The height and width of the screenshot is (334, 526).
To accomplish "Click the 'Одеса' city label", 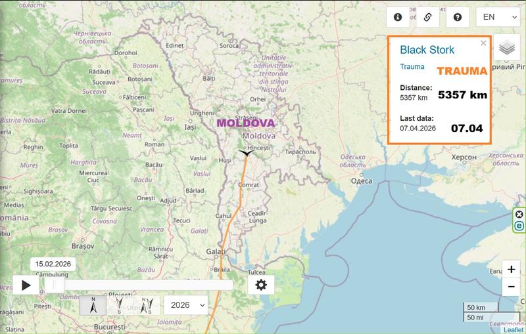I will 361,181.
